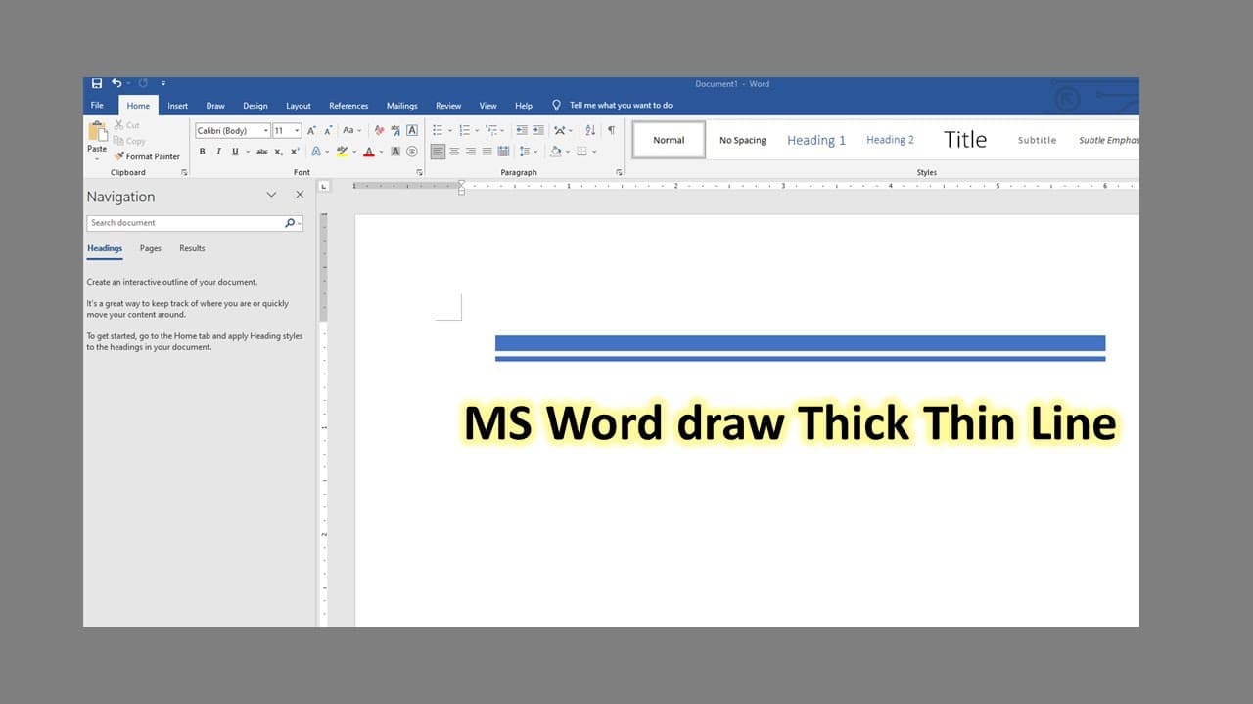Open Line and Paragraph Spacing
Image resolution: width=1253 pixels, height=704 pixels.
click(526, 152)
